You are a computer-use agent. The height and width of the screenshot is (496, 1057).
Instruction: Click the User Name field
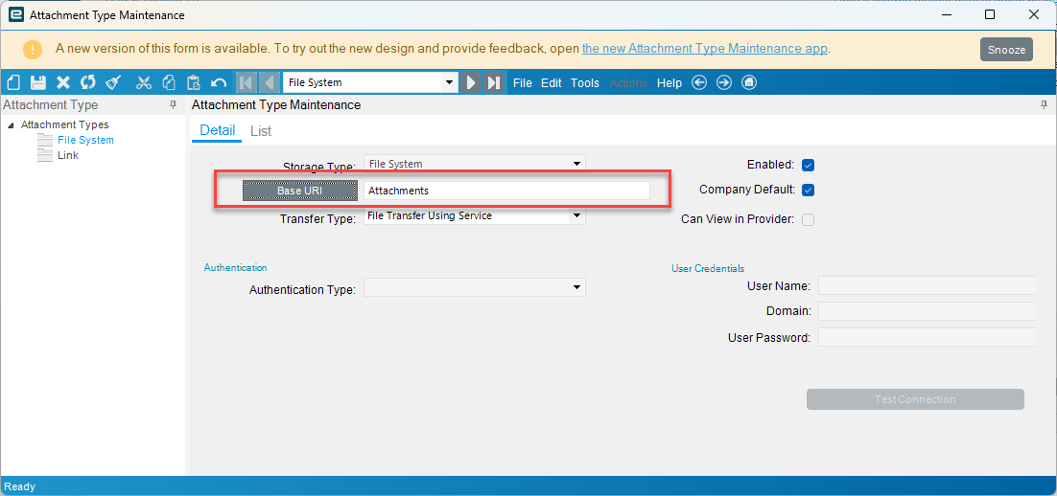[x=927, y=285]
